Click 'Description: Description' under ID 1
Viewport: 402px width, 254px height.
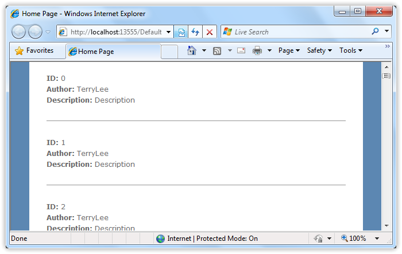[x=91, y=165]
